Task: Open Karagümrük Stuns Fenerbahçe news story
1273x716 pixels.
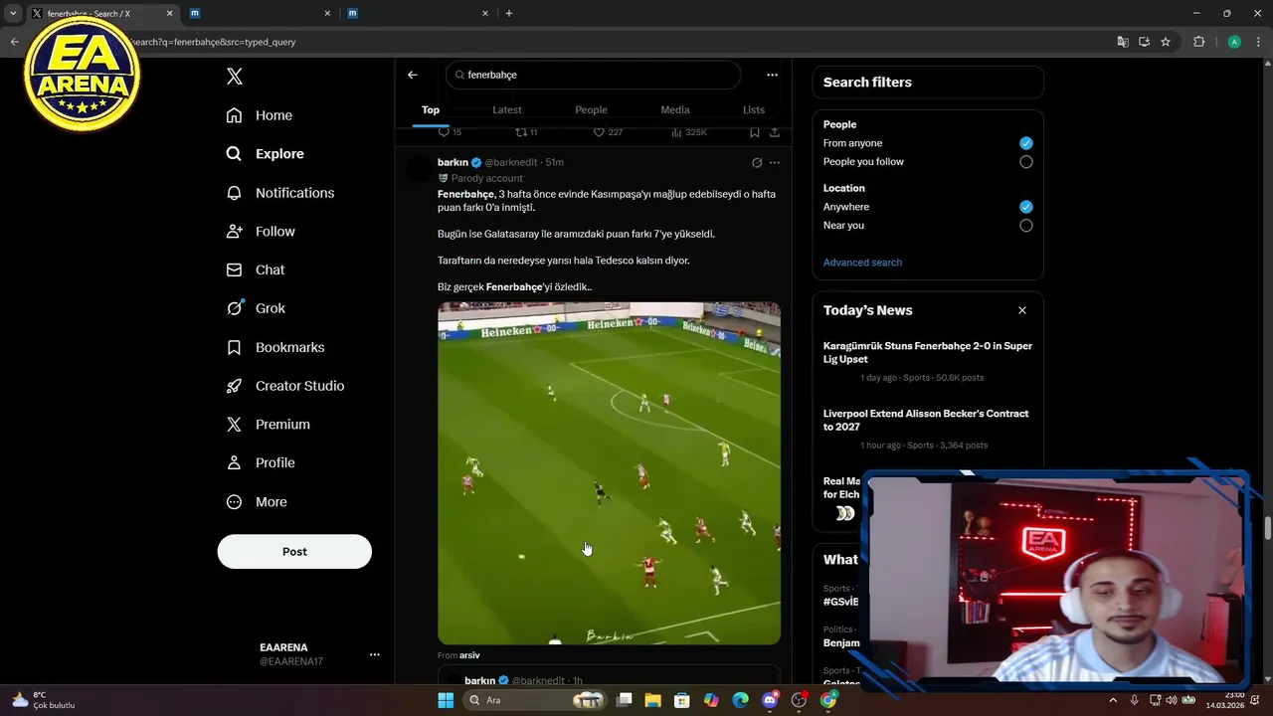Action: [x=928, y=353]
